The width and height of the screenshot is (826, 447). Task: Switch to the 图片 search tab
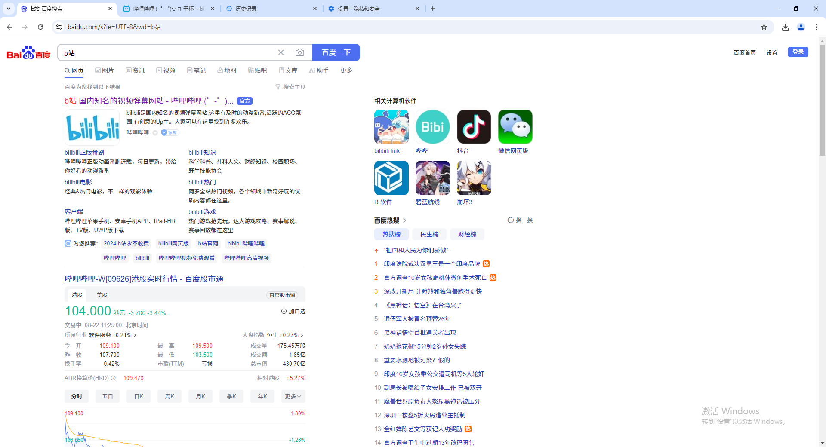coord(105,70)
